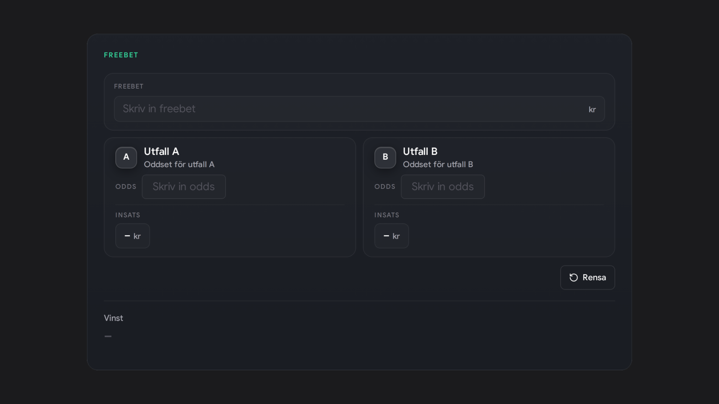
Task: Click the green FREEBET heading
Action: tap(121, 55)
